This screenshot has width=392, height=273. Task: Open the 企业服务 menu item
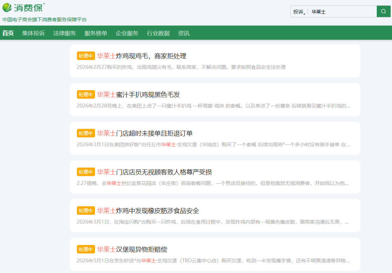(127, 33)
